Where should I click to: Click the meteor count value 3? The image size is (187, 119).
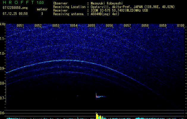click(x=42, y=14)
